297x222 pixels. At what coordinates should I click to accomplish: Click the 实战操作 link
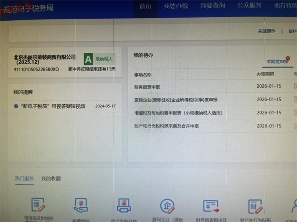pyautogui.click(x=267, y=31)
